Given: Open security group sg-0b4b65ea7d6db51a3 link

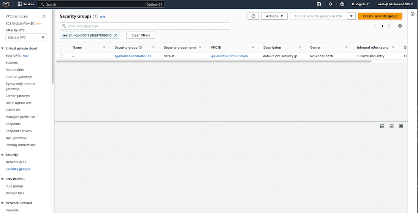Looking at the screenshot, I should pyautogui.click(x=133, y=56).
